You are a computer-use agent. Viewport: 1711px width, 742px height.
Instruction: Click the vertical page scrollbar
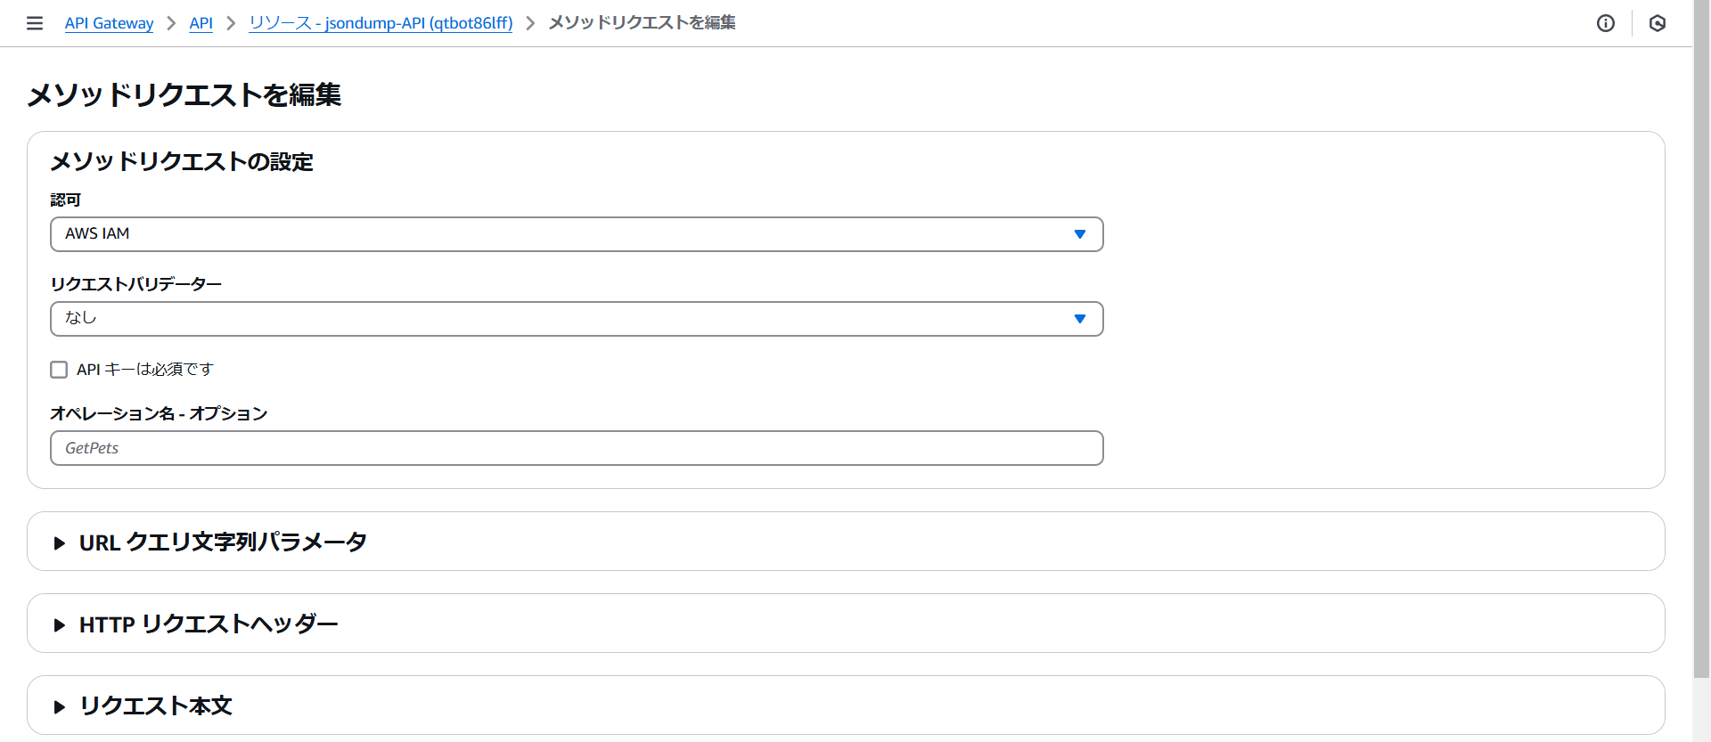point(1701,356)
